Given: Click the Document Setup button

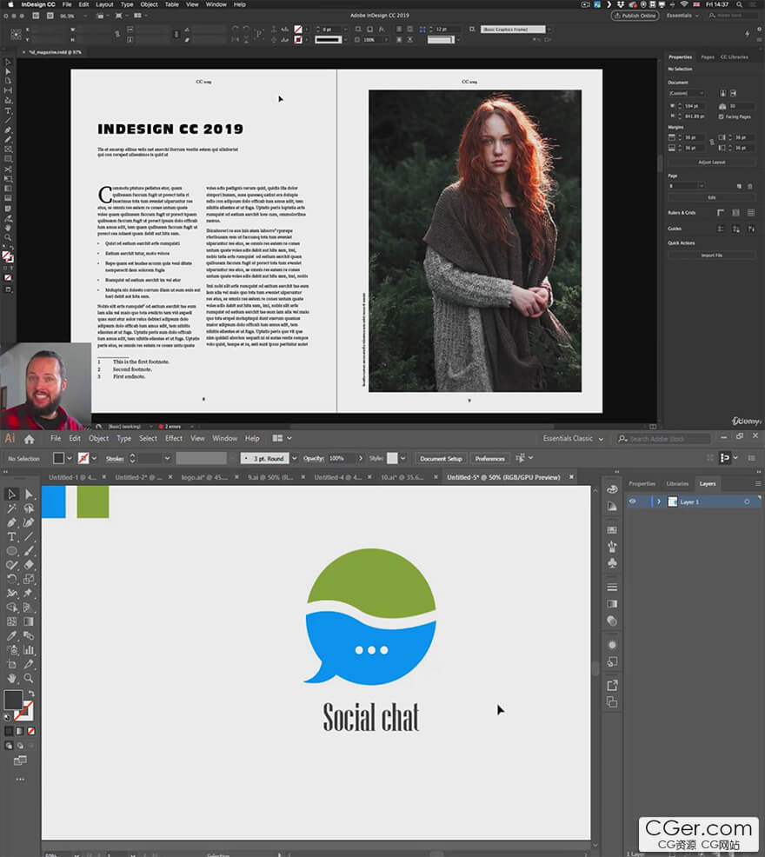Looking at the screenshot, I should coord(441,459).
